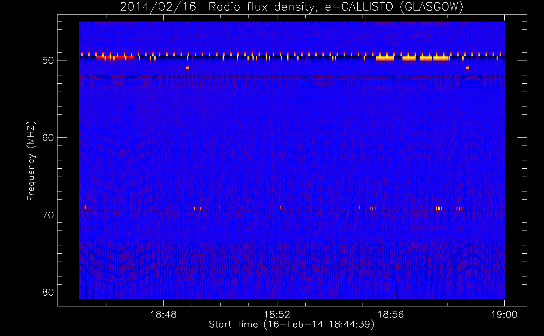Viewport: 544px width, 336px height.
Task: Click the 18:52 time tick label
Action: pyautogui.click(x=277, y=315)
